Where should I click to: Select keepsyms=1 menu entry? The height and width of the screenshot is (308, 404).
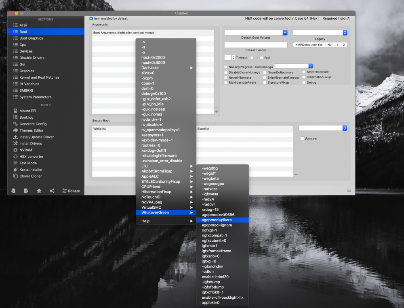(x=166, y=135)
